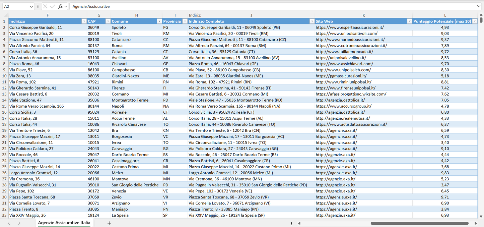This screenshot has height=227, width=484.
Task: Click the left arrow of the horizontal scrollbar
Action: [x=299, y=223]
